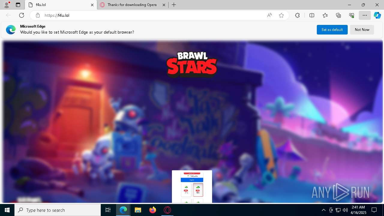This screenshot has width=384, height=216.
Task: Open the tab actions menu icon
Action: point(18,5)
